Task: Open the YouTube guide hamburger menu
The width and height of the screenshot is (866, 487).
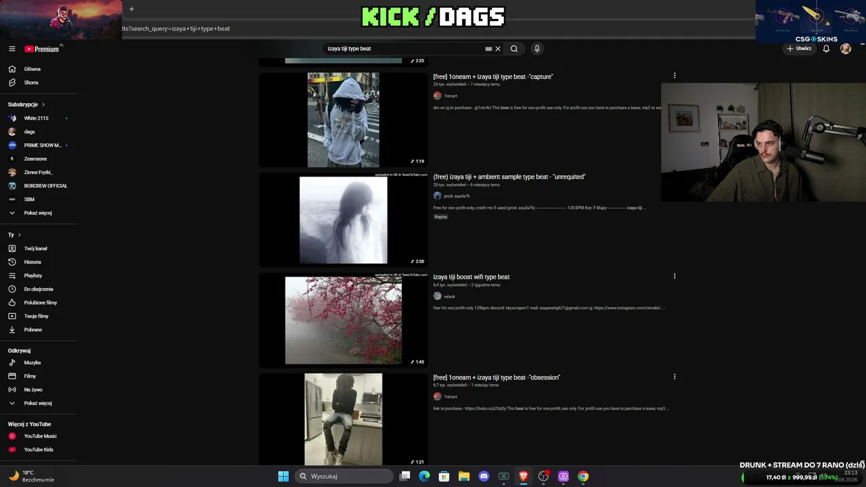Action: 12,49
